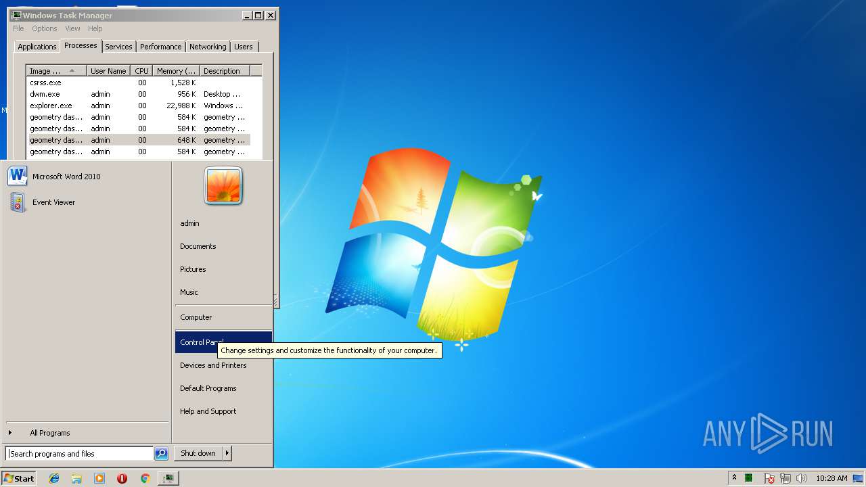This screenshot has height=487, width=866.
Task: Sort by the User Name column header
Action: (x=108, y=71)
